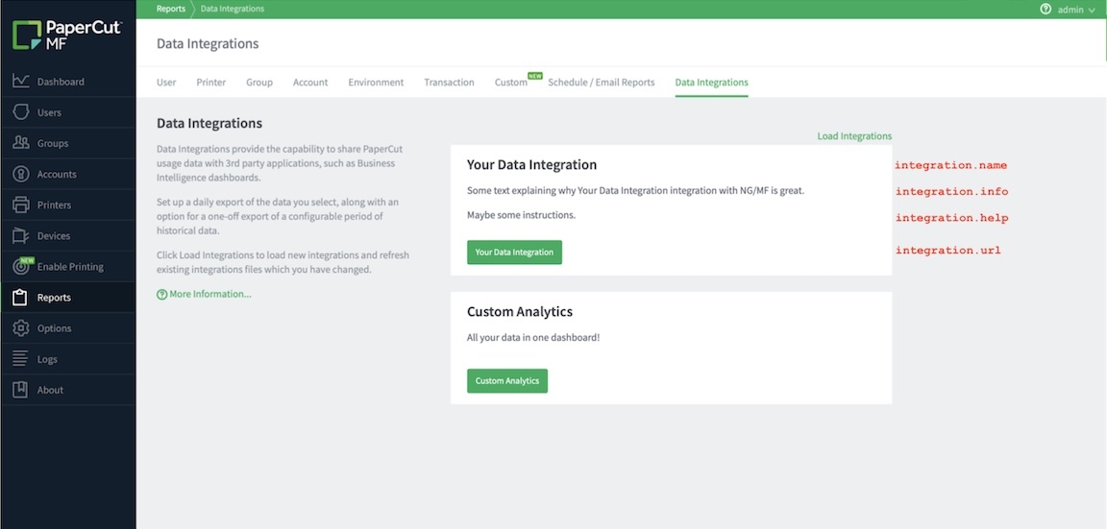Open the Accounts keyhole icon

(20, 174)
